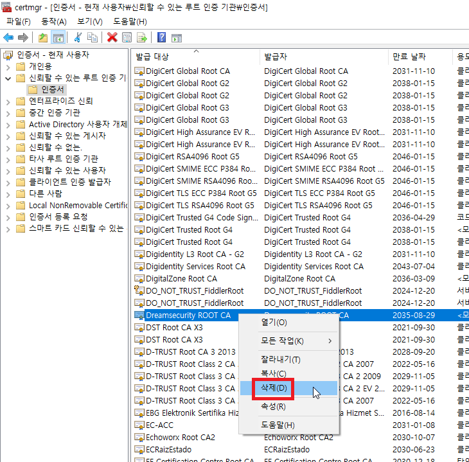Expand the 모든 작업(K) submenu
Viewport: 469px width, 462px height.
(x=289, y=341)
